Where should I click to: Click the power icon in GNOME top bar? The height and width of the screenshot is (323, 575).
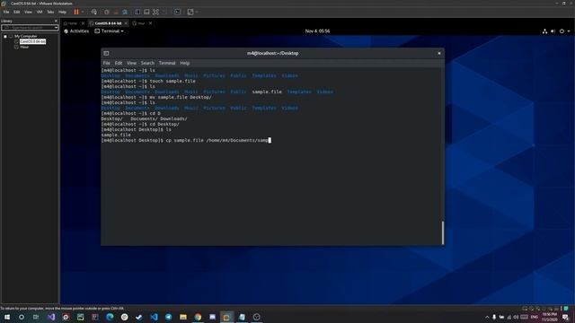pyautogui.click(x=562, y=31)
